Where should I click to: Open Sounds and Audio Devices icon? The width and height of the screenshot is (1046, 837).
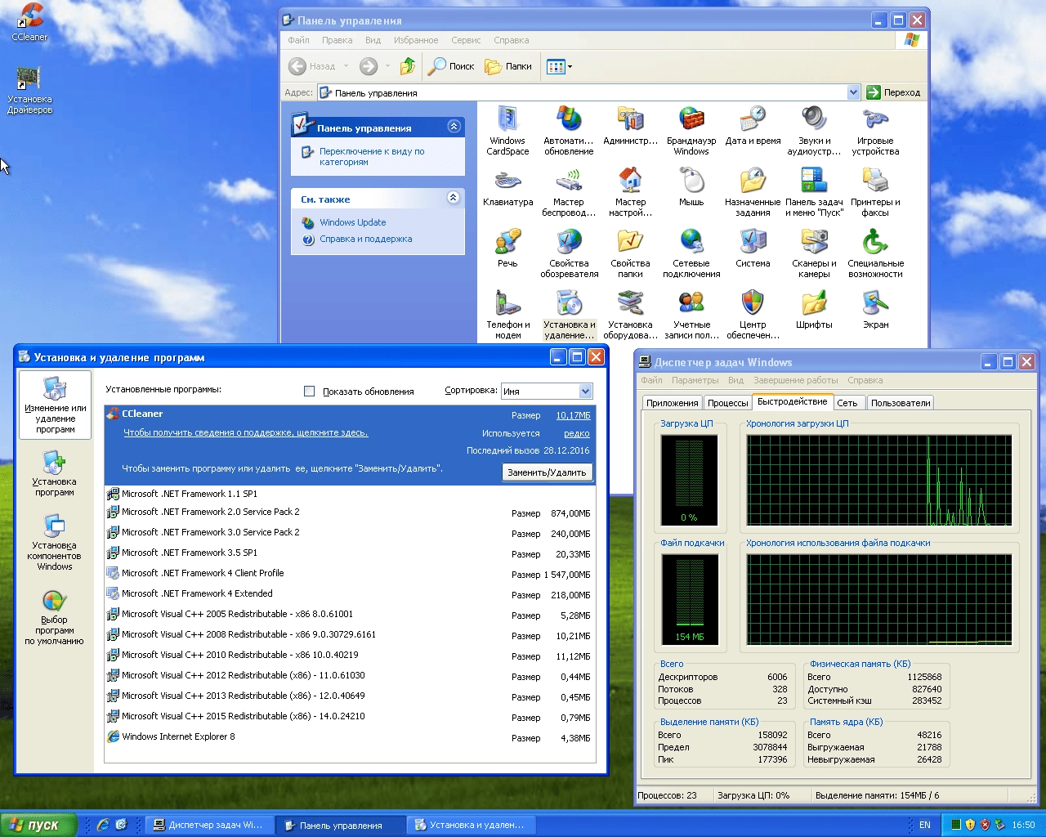pos(814,119)
